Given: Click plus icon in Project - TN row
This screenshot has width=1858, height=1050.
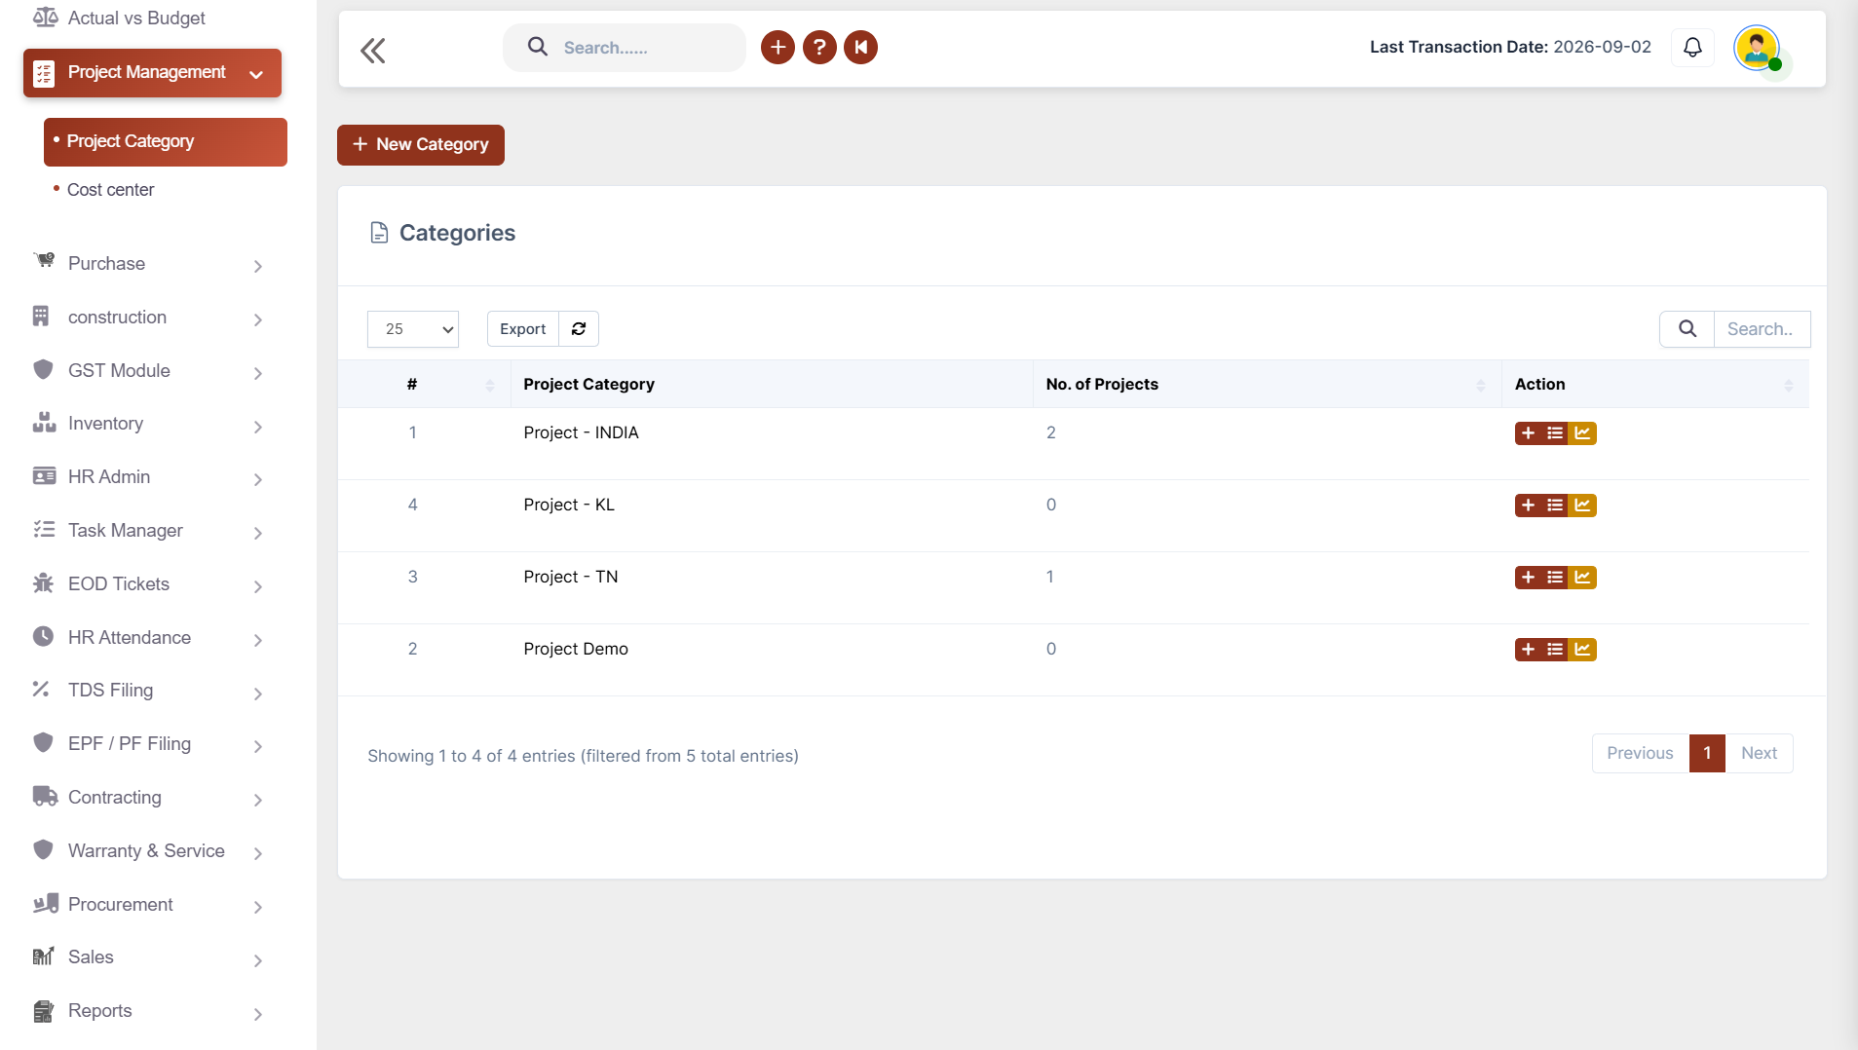Looking at the screenshot, I should click(x=1529, y=578).
